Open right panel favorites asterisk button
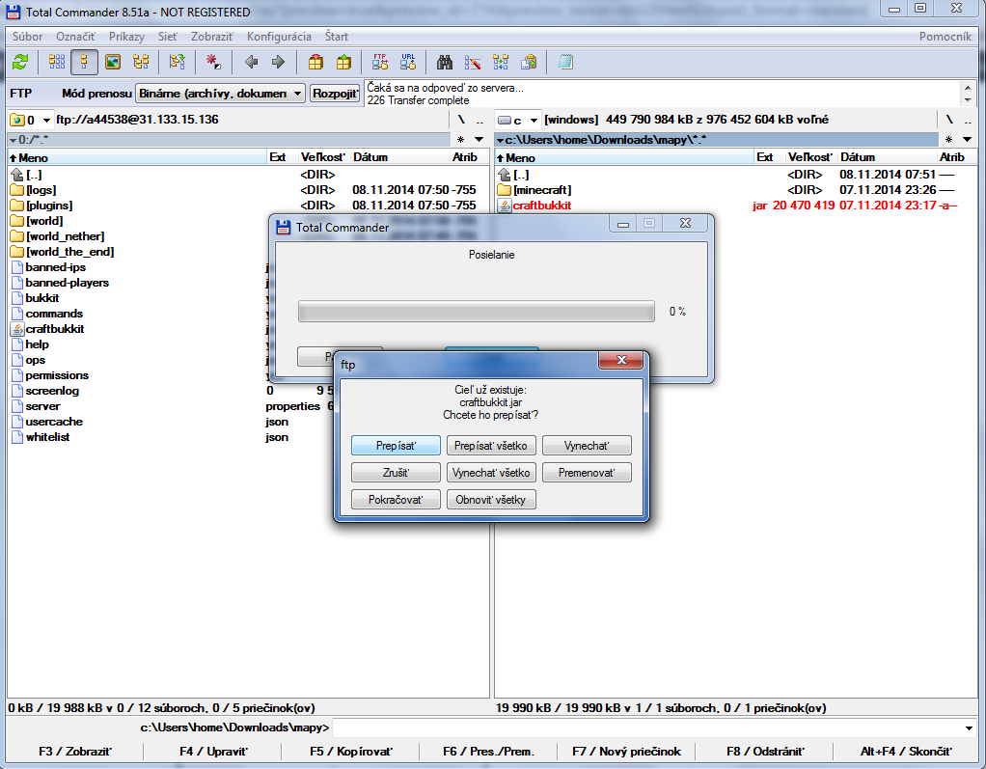This screenshot has width=986, height=769. point(948,140)
